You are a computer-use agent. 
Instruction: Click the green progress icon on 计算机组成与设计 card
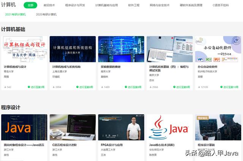(29, 87)
